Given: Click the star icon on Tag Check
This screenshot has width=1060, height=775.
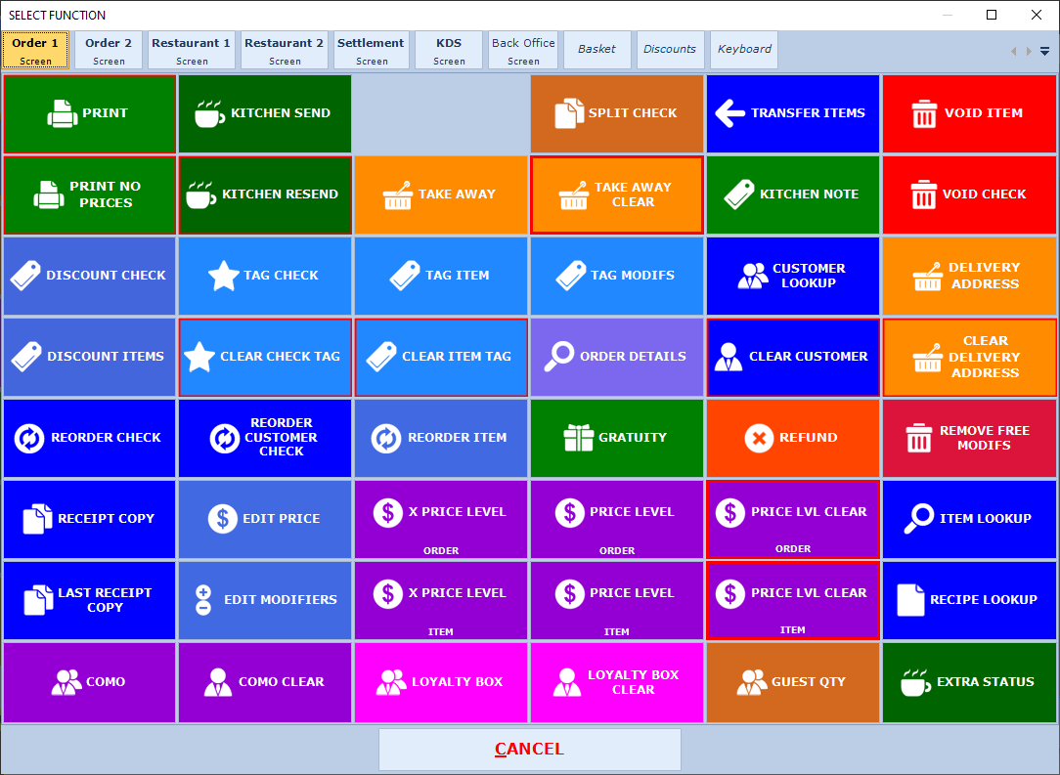Looking at the screenshot, I should 224,276.
